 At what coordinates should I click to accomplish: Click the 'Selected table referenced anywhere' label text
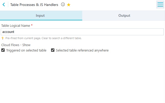tap(82, 50)
